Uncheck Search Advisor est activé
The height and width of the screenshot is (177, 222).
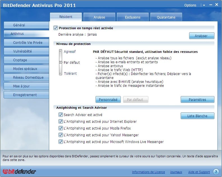61,115
